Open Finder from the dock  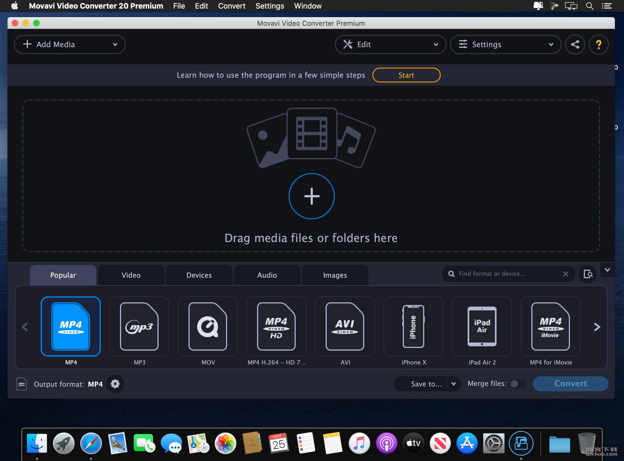37,443
